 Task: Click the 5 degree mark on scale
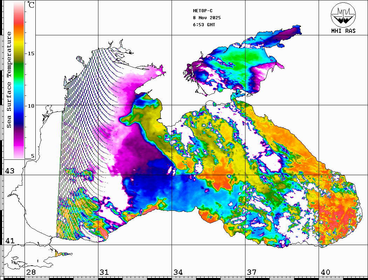pos(33,156)
